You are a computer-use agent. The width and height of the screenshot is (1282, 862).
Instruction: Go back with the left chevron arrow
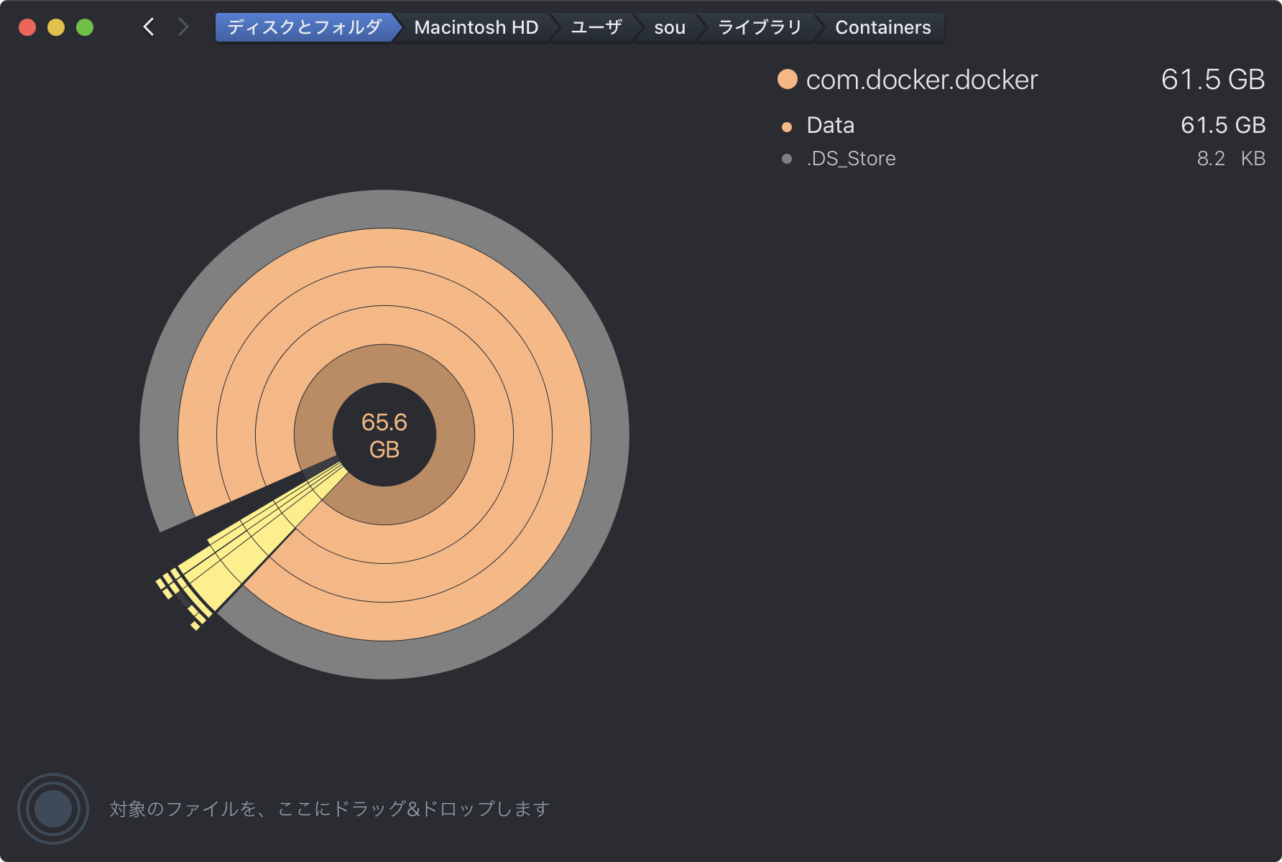(x=149, y=27)
